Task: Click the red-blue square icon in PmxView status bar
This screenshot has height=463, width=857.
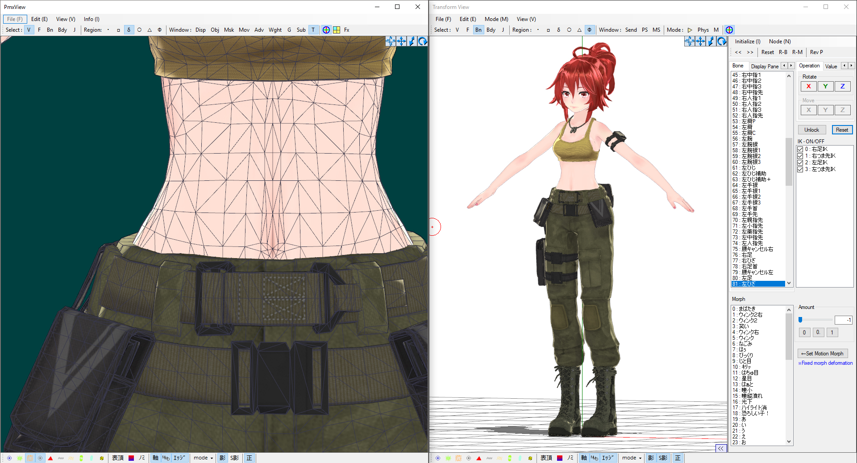Action: (131, 458)
